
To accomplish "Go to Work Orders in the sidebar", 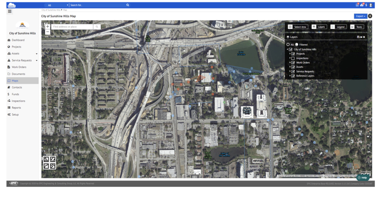I will 19,67.
